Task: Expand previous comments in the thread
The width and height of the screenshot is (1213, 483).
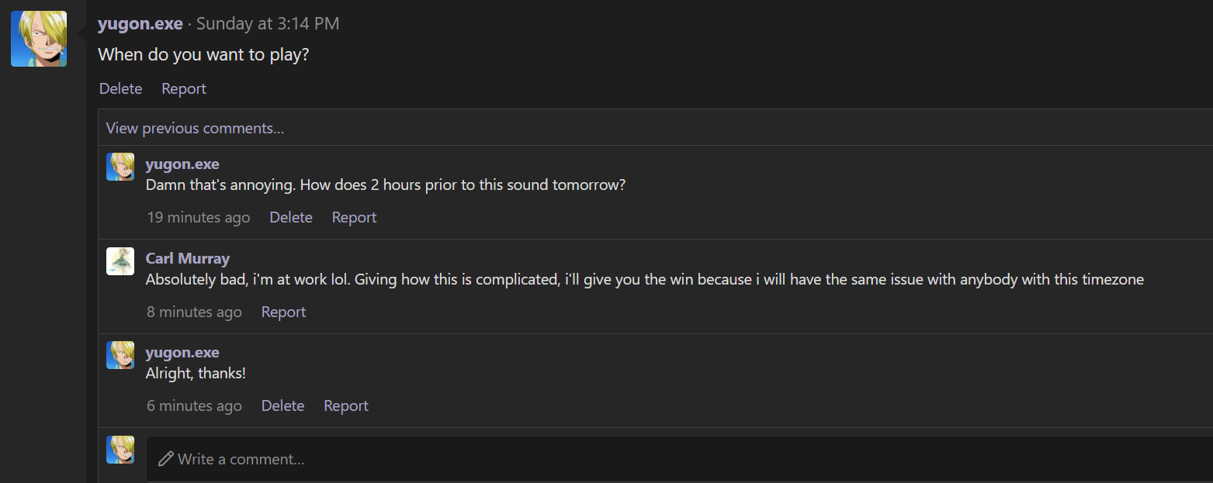Action: 195,127
